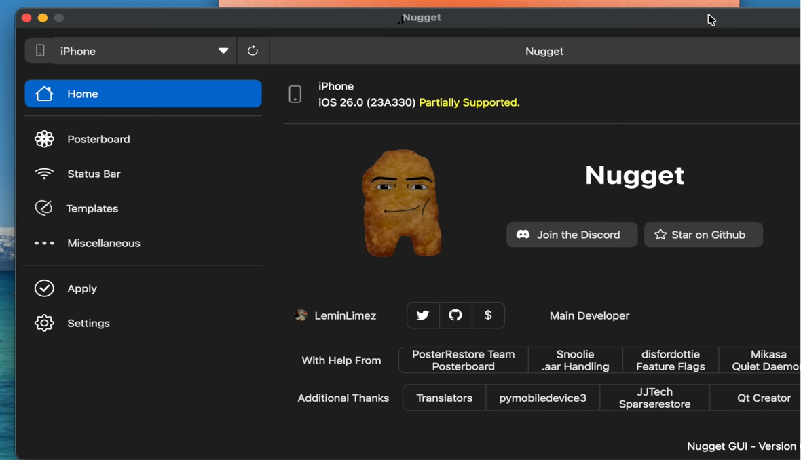The width and height of the screenshot is (801, 460).
Task: Open LeminLimez's GitHub profile
Action: pyautogui.click(x=455, y=315)
